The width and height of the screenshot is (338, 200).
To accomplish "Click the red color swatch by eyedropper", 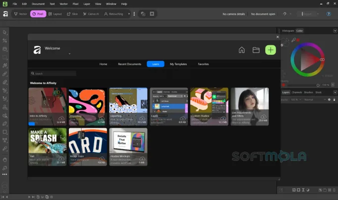I will (298, 40).
